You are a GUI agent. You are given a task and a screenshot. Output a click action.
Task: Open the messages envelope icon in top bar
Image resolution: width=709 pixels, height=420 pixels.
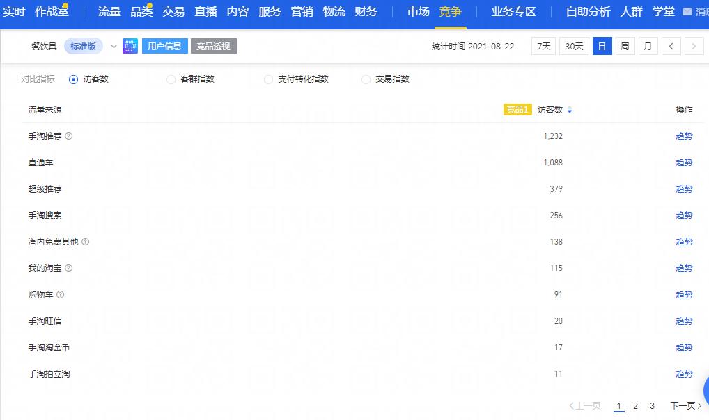click(688, 10)
